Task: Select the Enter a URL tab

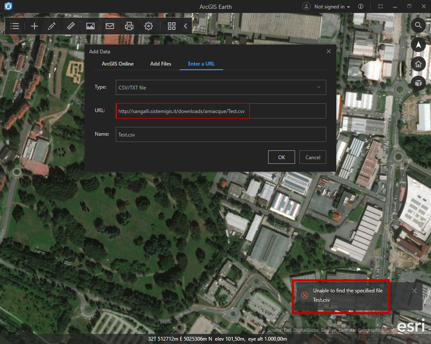Action: pos(201,64)
